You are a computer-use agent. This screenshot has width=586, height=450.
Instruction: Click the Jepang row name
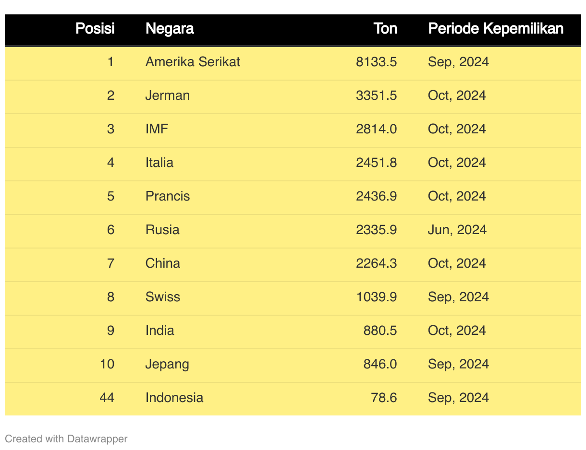click(x=167, y=364)
